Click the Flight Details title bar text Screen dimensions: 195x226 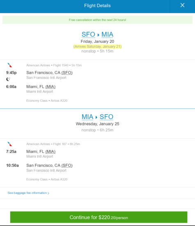(x=98, y=6)
